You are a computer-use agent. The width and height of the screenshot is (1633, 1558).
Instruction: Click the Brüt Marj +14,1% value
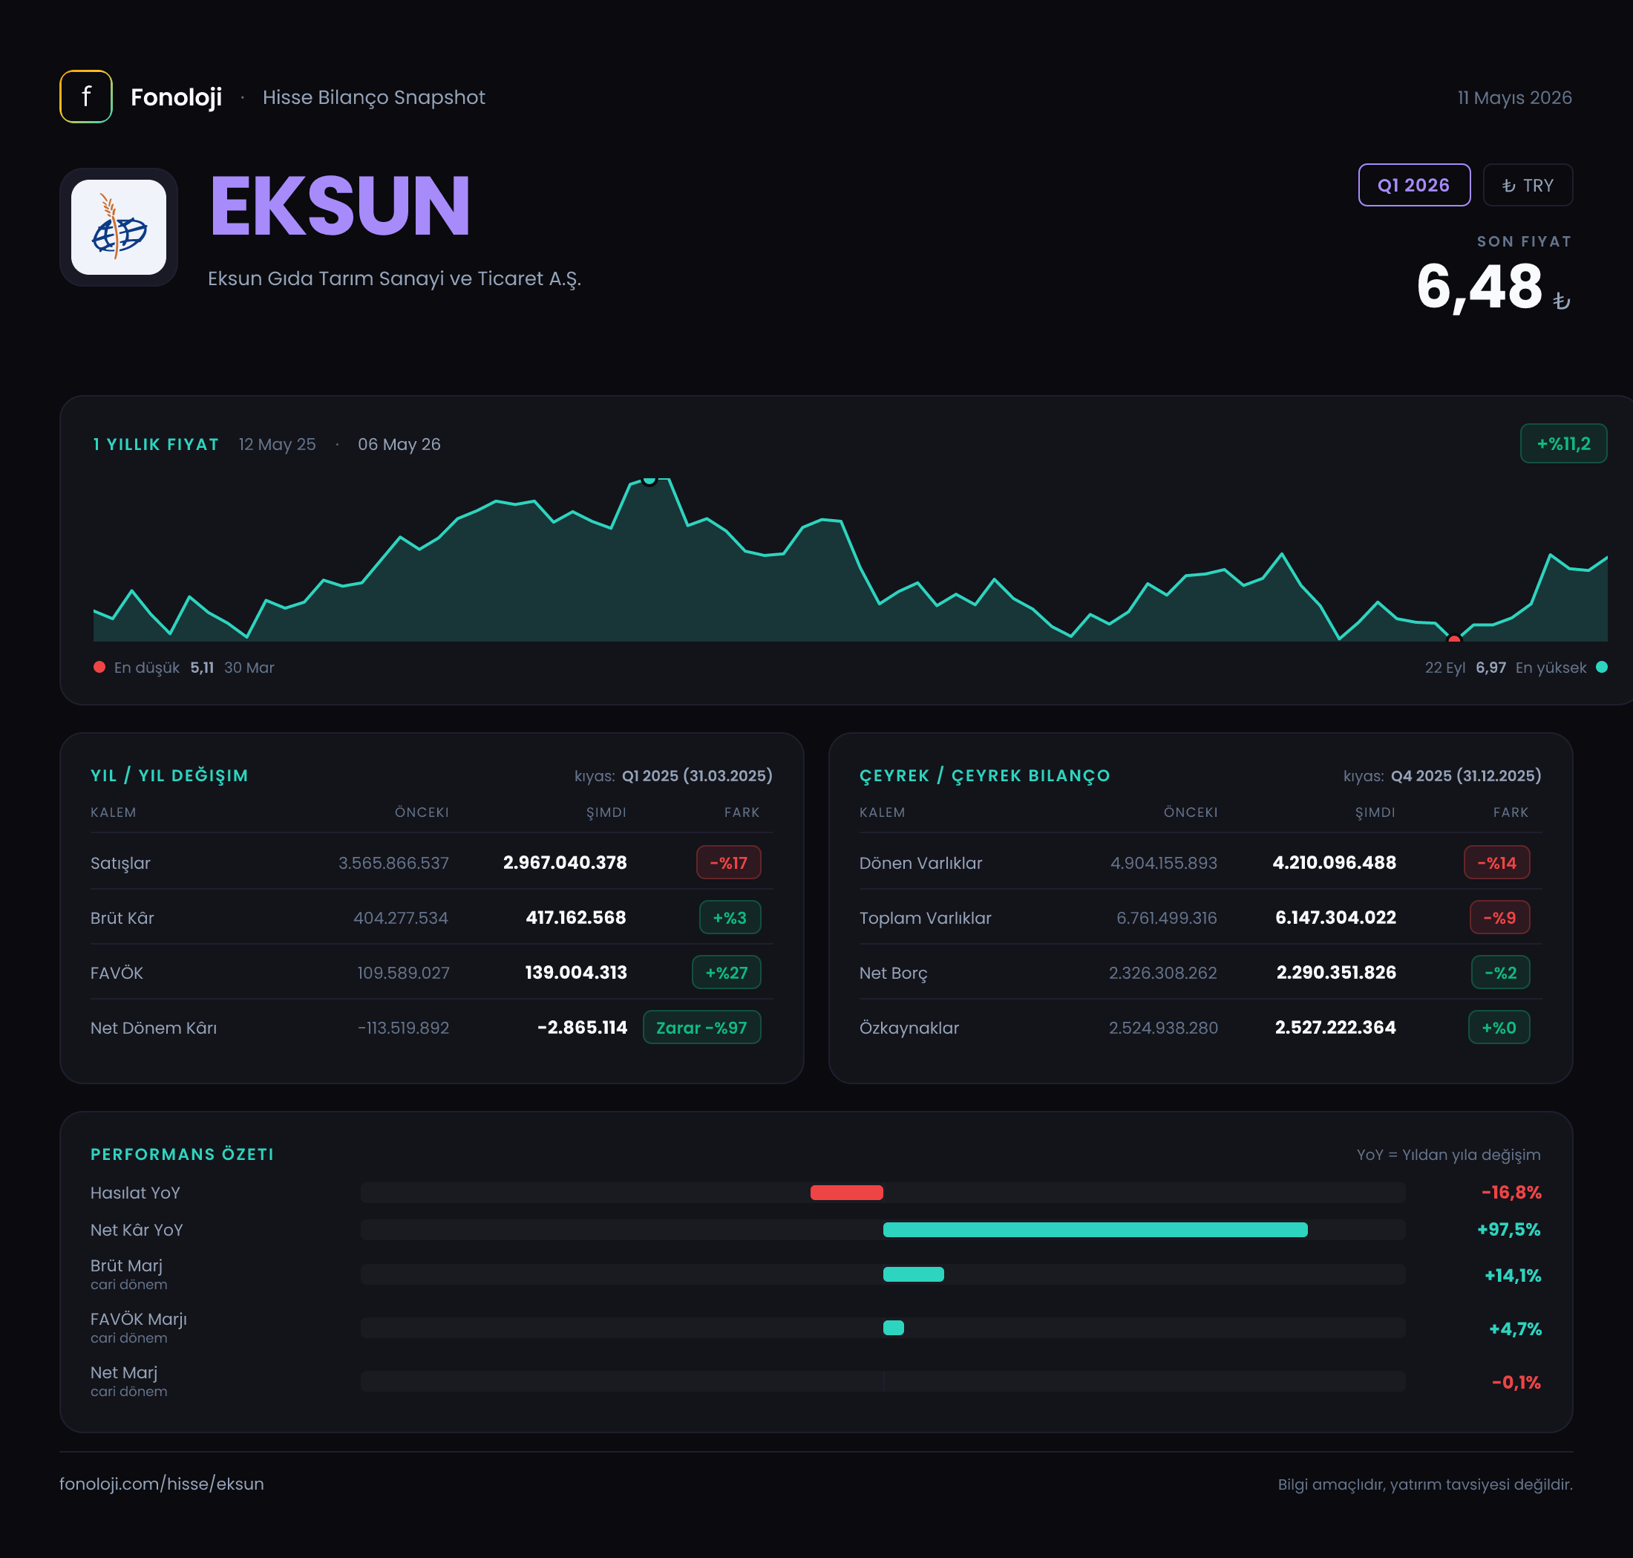(1513, 1275)
